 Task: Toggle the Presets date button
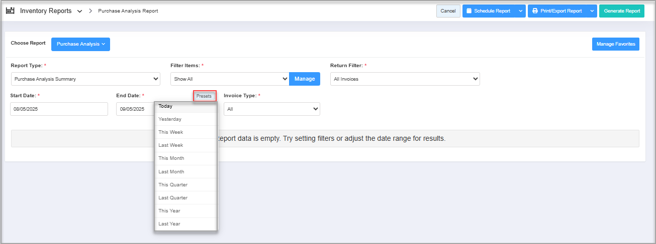coord(204,96)
